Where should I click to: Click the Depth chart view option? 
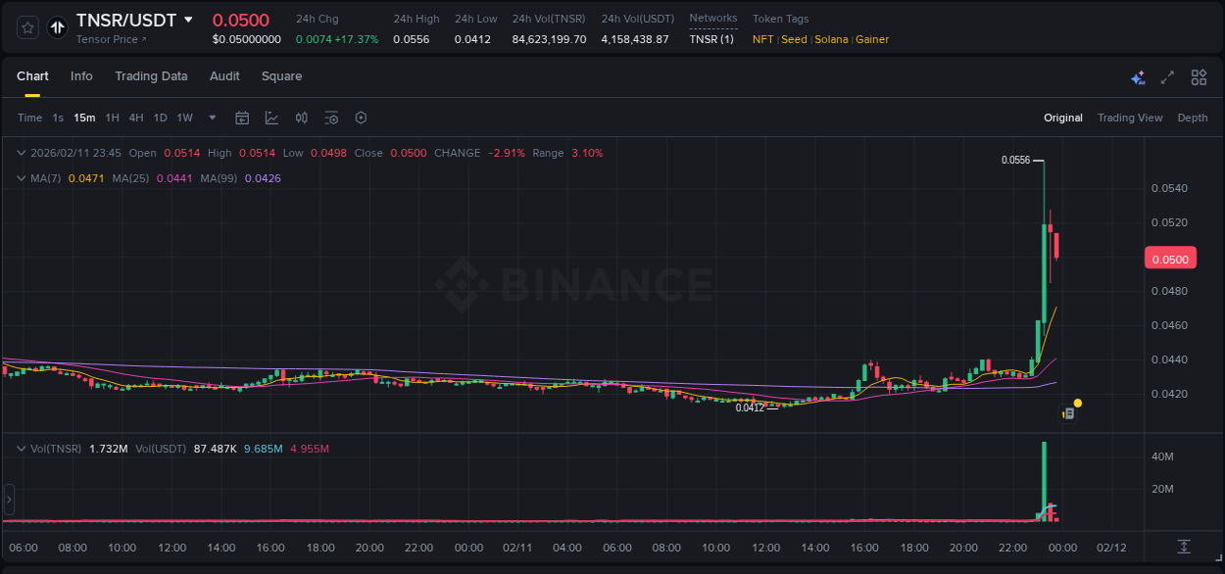pyautogui.click(x=1192, y=118)
